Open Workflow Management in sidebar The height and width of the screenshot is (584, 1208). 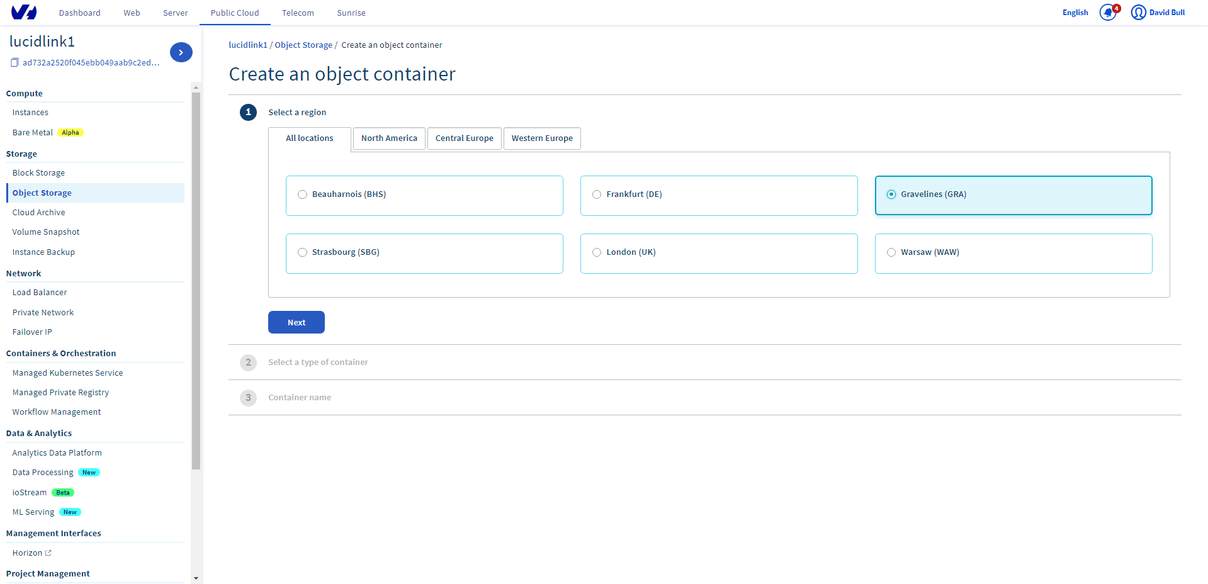(x=57, y=412)
